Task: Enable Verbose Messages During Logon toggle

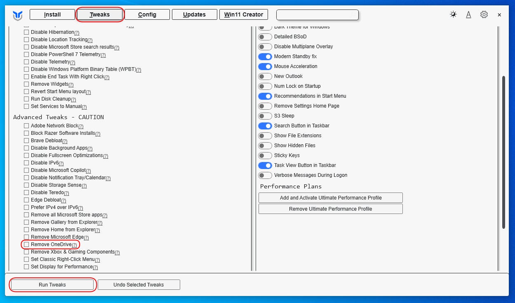Action: click(x=265, y=175)
